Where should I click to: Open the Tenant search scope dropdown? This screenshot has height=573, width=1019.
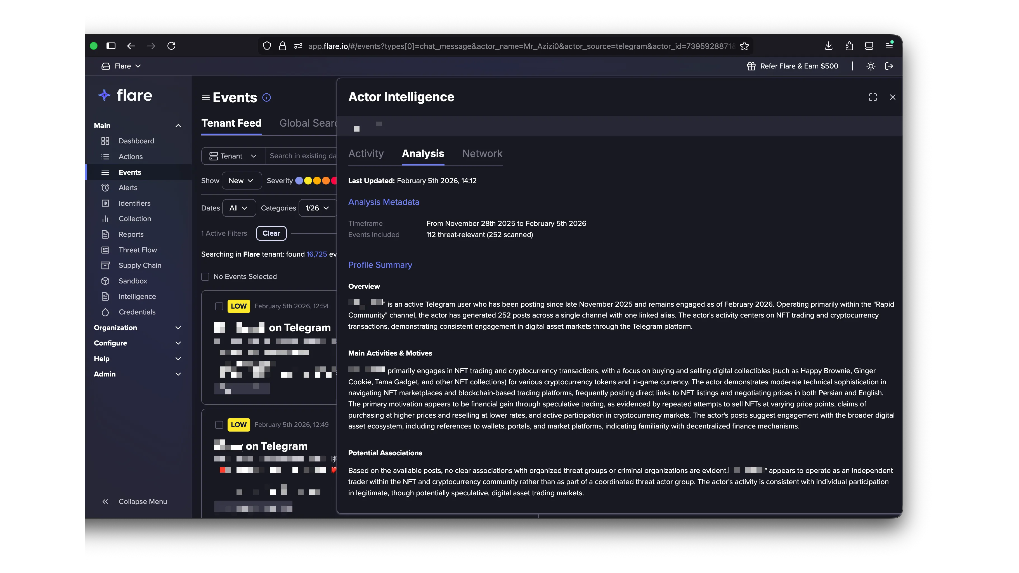[x=233, y=156]
